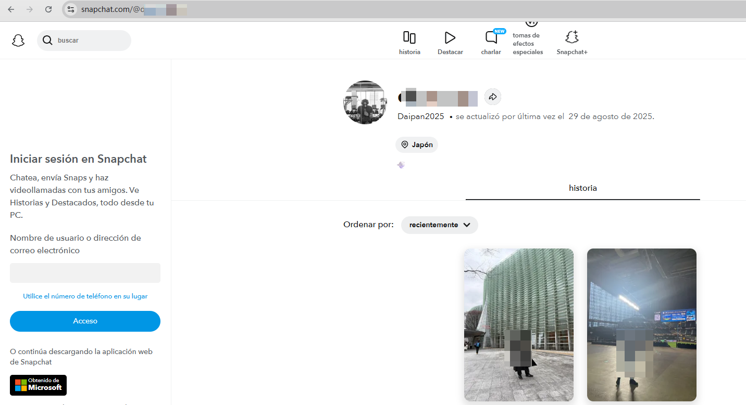Viewport: 746px width, 405px height.
Task: Open the recientemente sort dropdown
Action: pos(439,225)
